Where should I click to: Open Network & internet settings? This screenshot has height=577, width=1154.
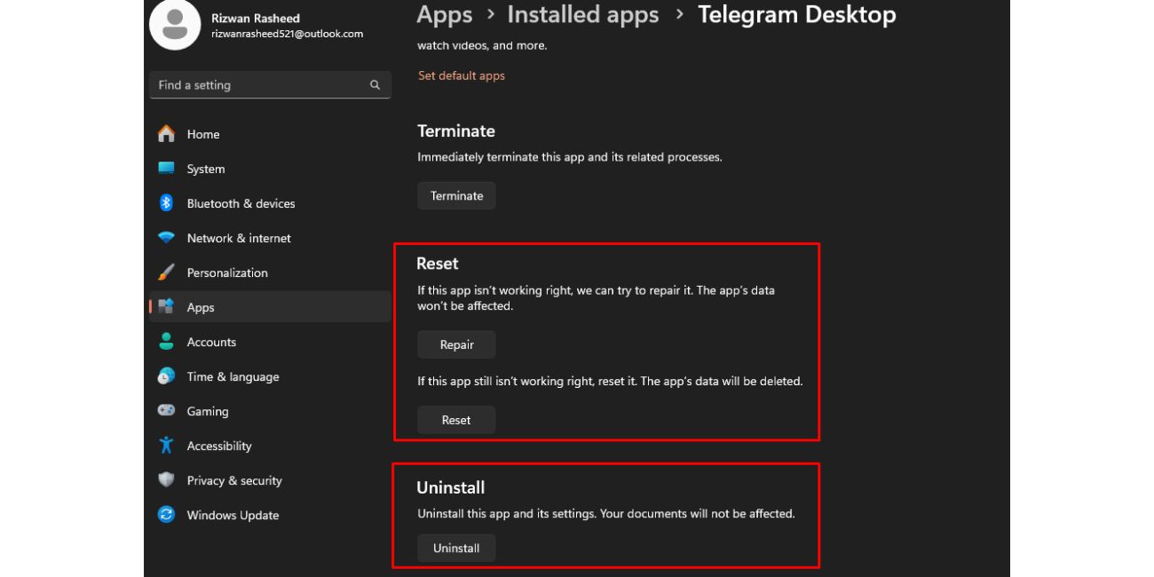coord(270,238)
